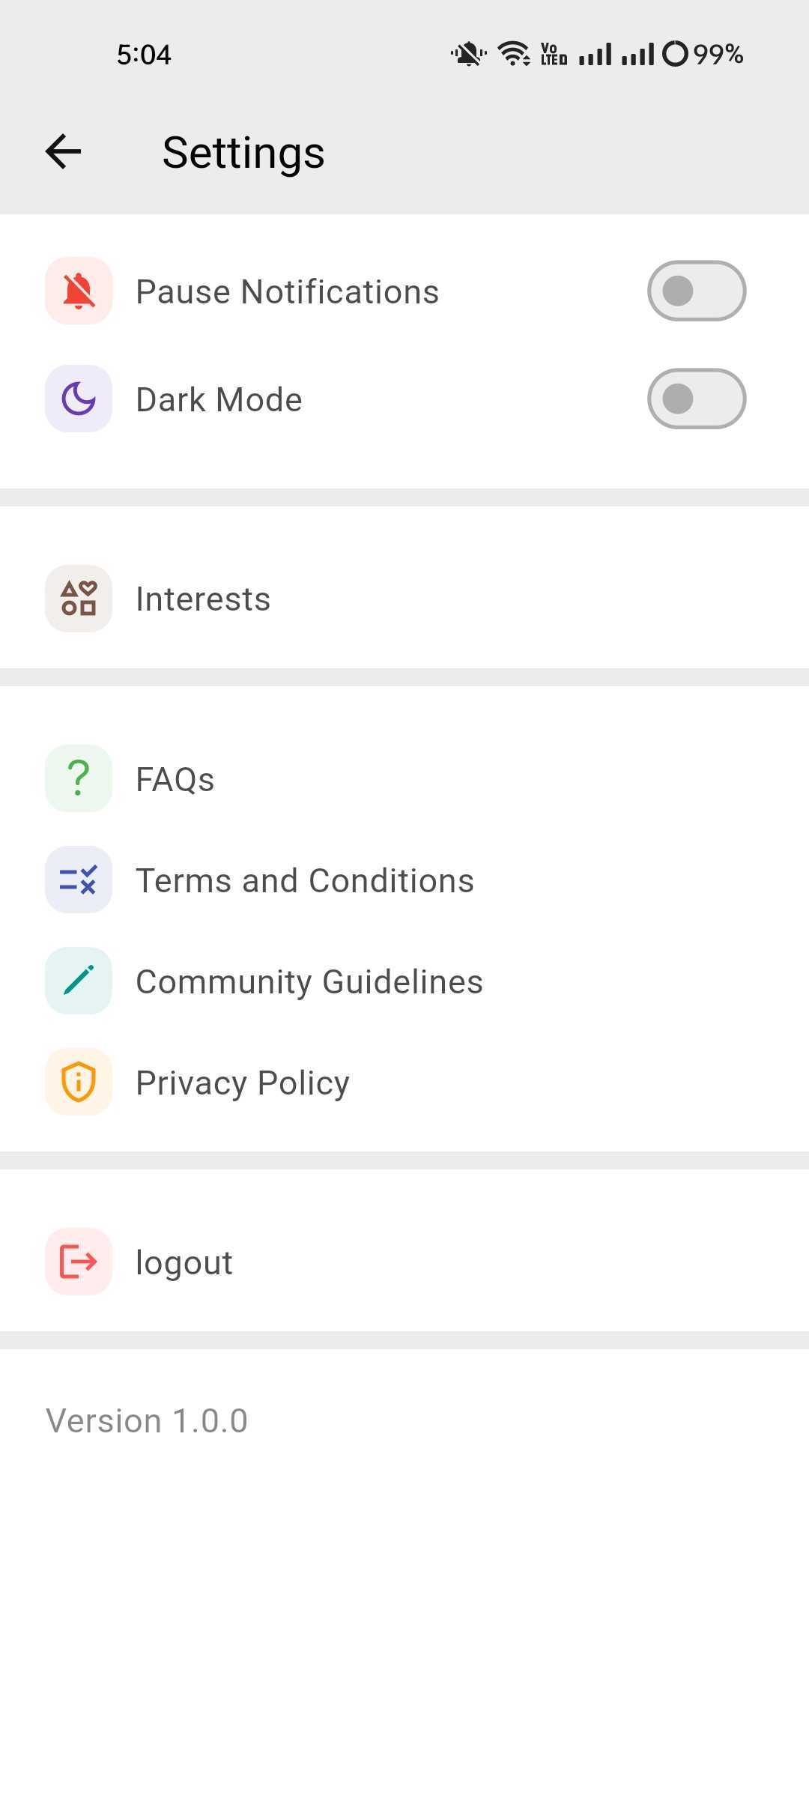Tap the orange privacy shield icon
Viewport: 809px width, 1798px height.
[79, 1082]
